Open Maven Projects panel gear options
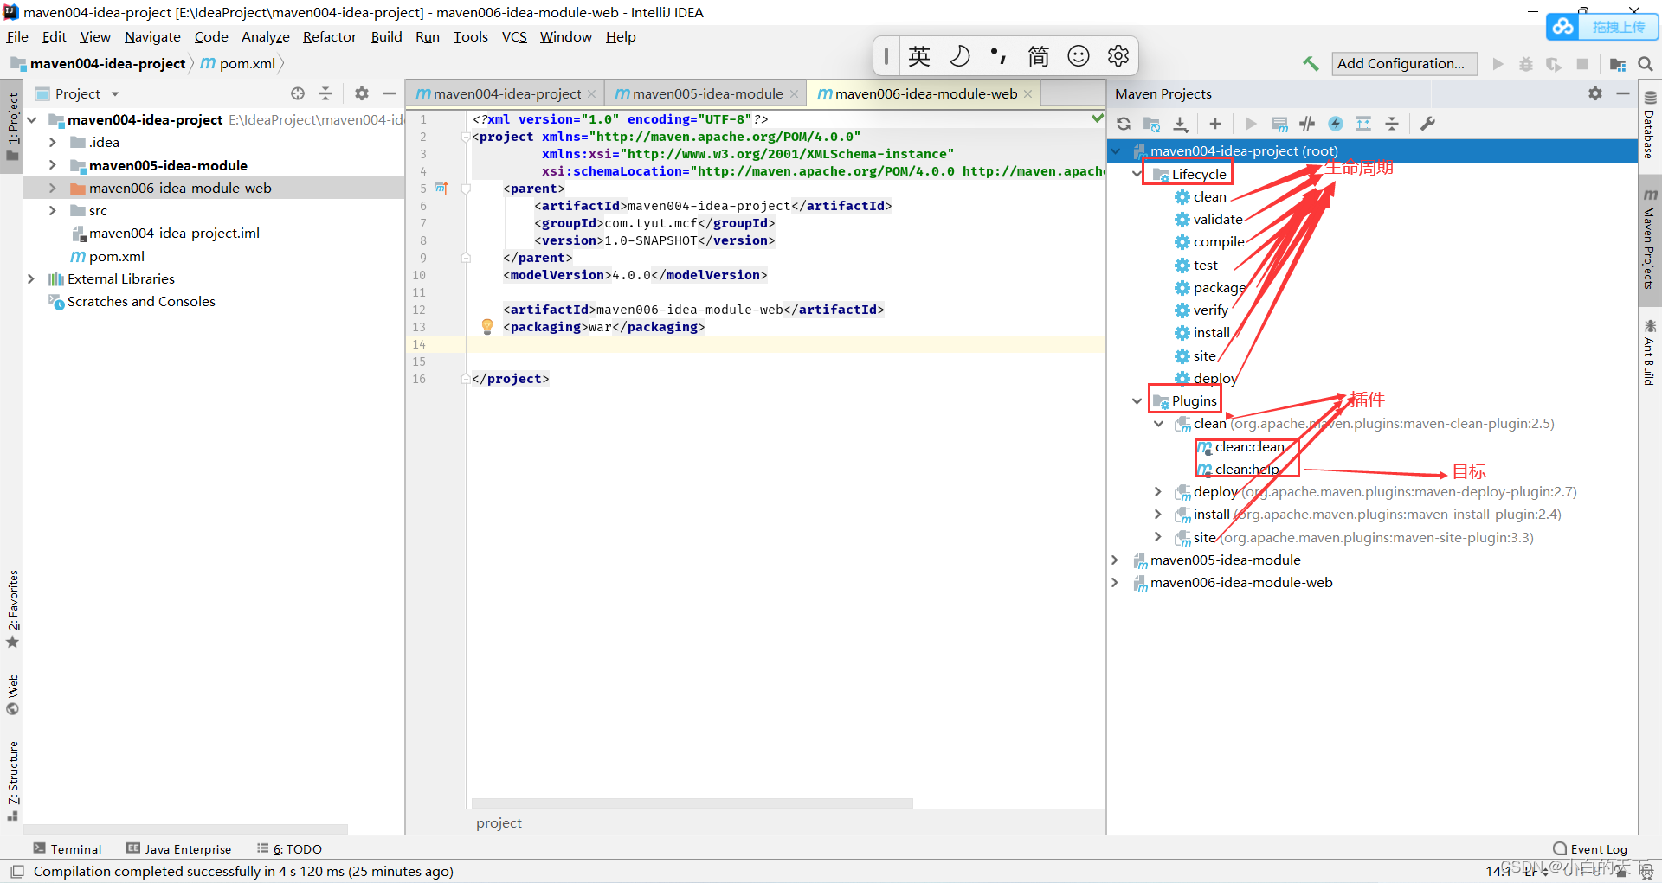1662x883 pixels. coord(1595,93)
